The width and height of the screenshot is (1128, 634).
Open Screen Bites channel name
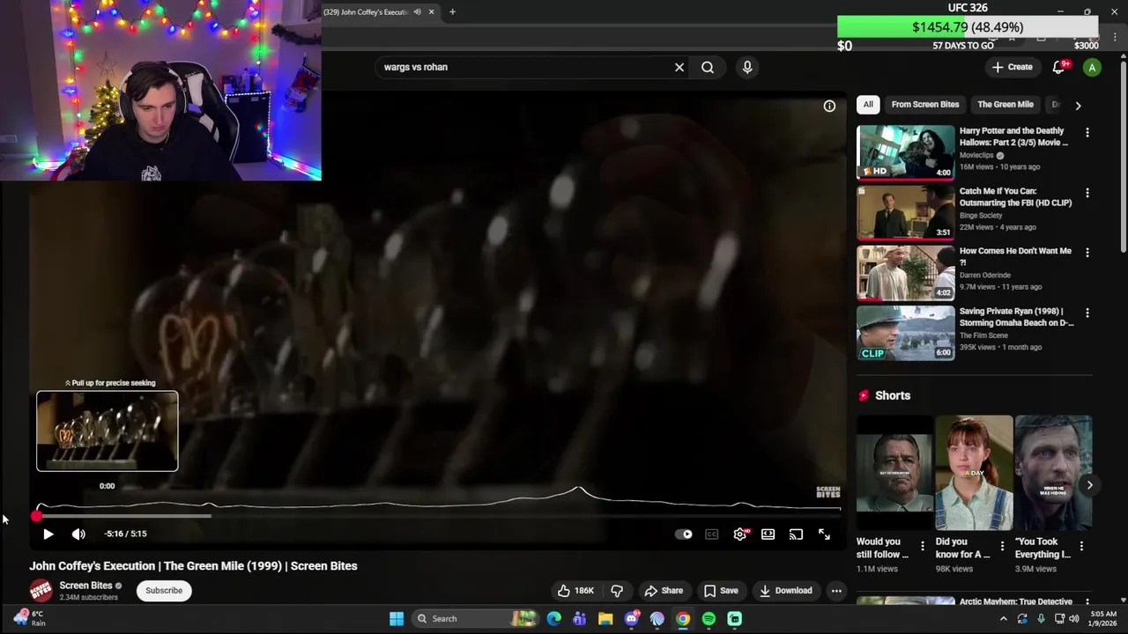(x=85, y=586)
